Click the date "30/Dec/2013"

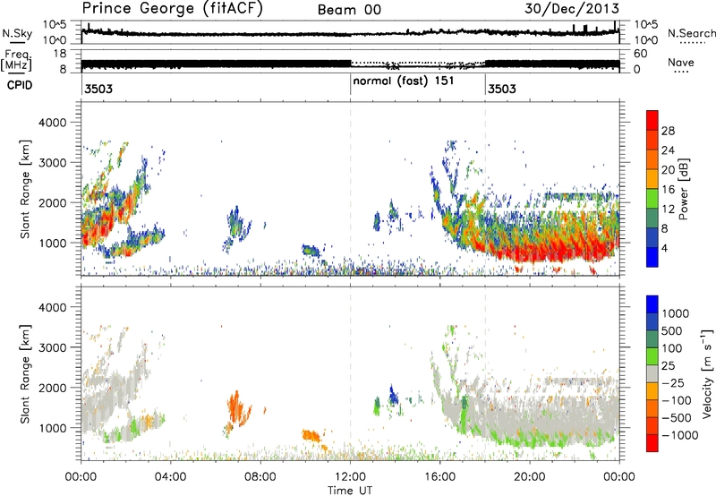click(572, 9)
